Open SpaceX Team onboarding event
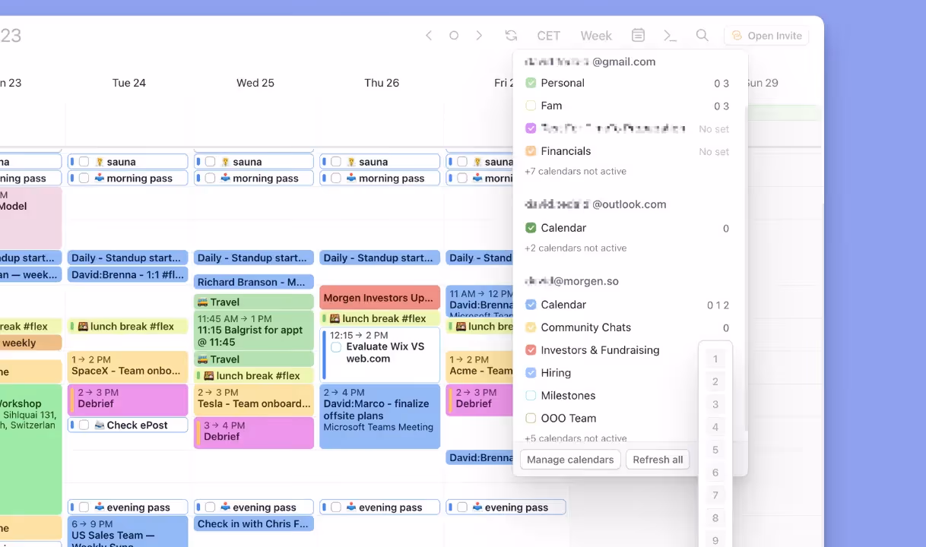The image size is (926, 547). 128,366
